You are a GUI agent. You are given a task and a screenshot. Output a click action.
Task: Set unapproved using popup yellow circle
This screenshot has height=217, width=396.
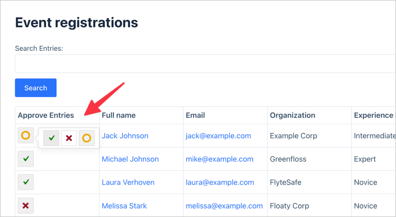87,138
